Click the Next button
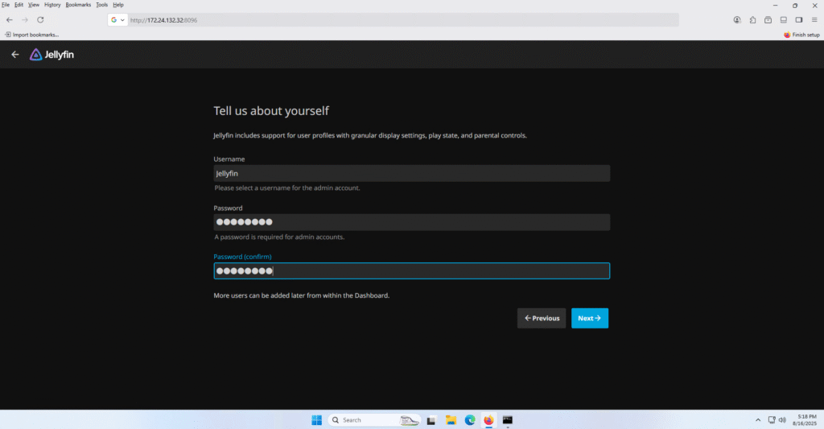 point(590,318)
